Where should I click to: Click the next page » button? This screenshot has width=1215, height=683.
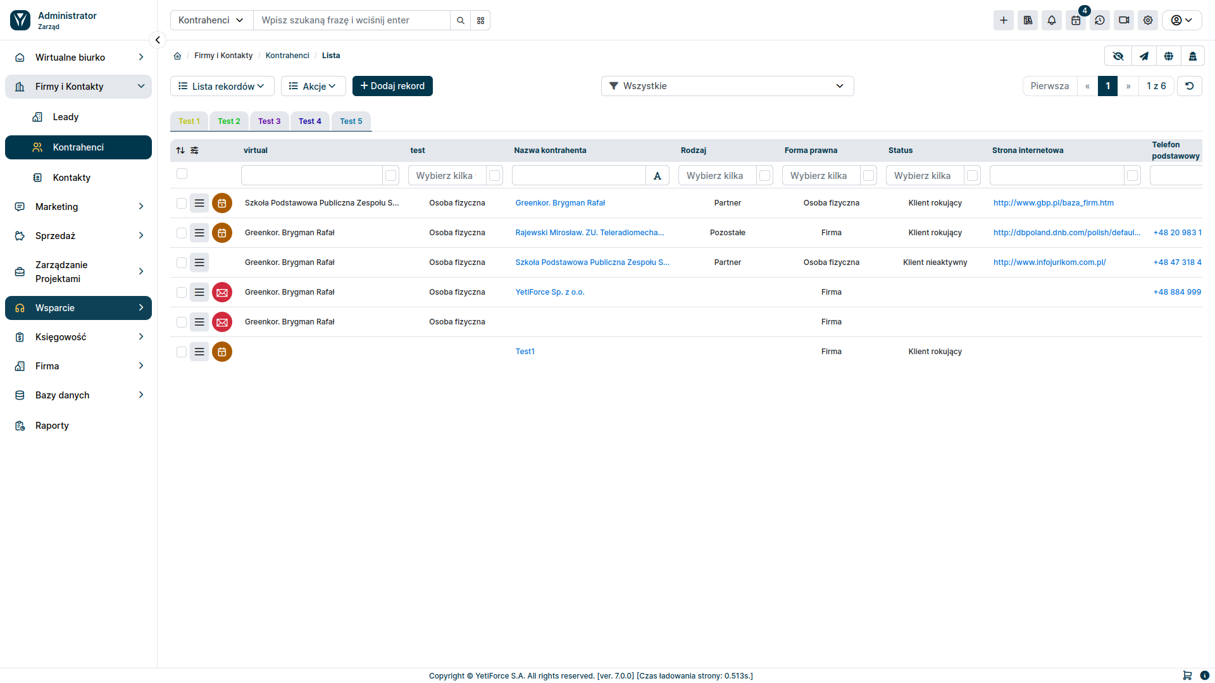coord(1128,86)
